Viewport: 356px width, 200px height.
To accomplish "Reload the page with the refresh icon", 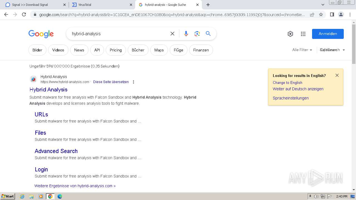I will (x=24, y=14).
